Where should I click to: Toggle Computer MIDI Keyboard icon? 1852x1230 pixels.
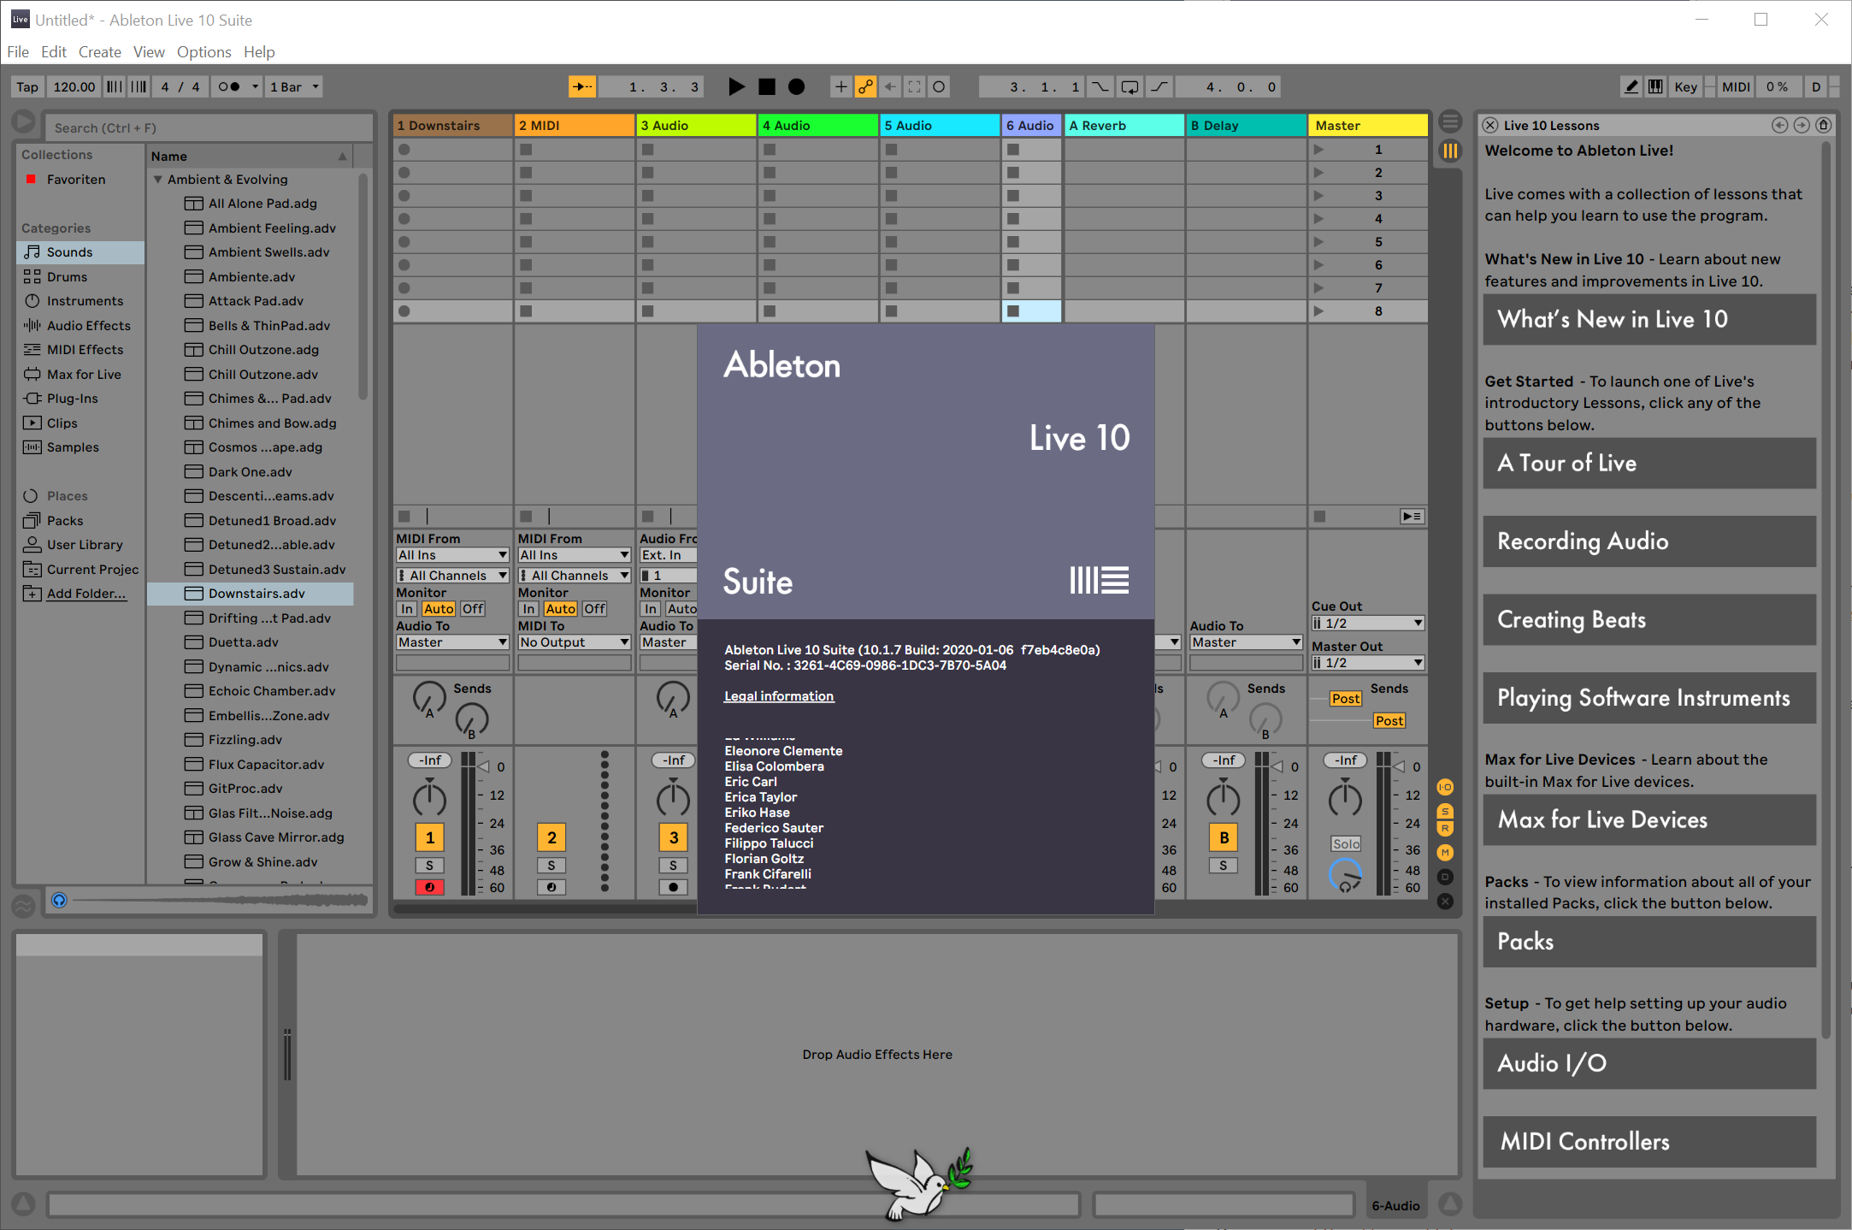click(1656, 86)
